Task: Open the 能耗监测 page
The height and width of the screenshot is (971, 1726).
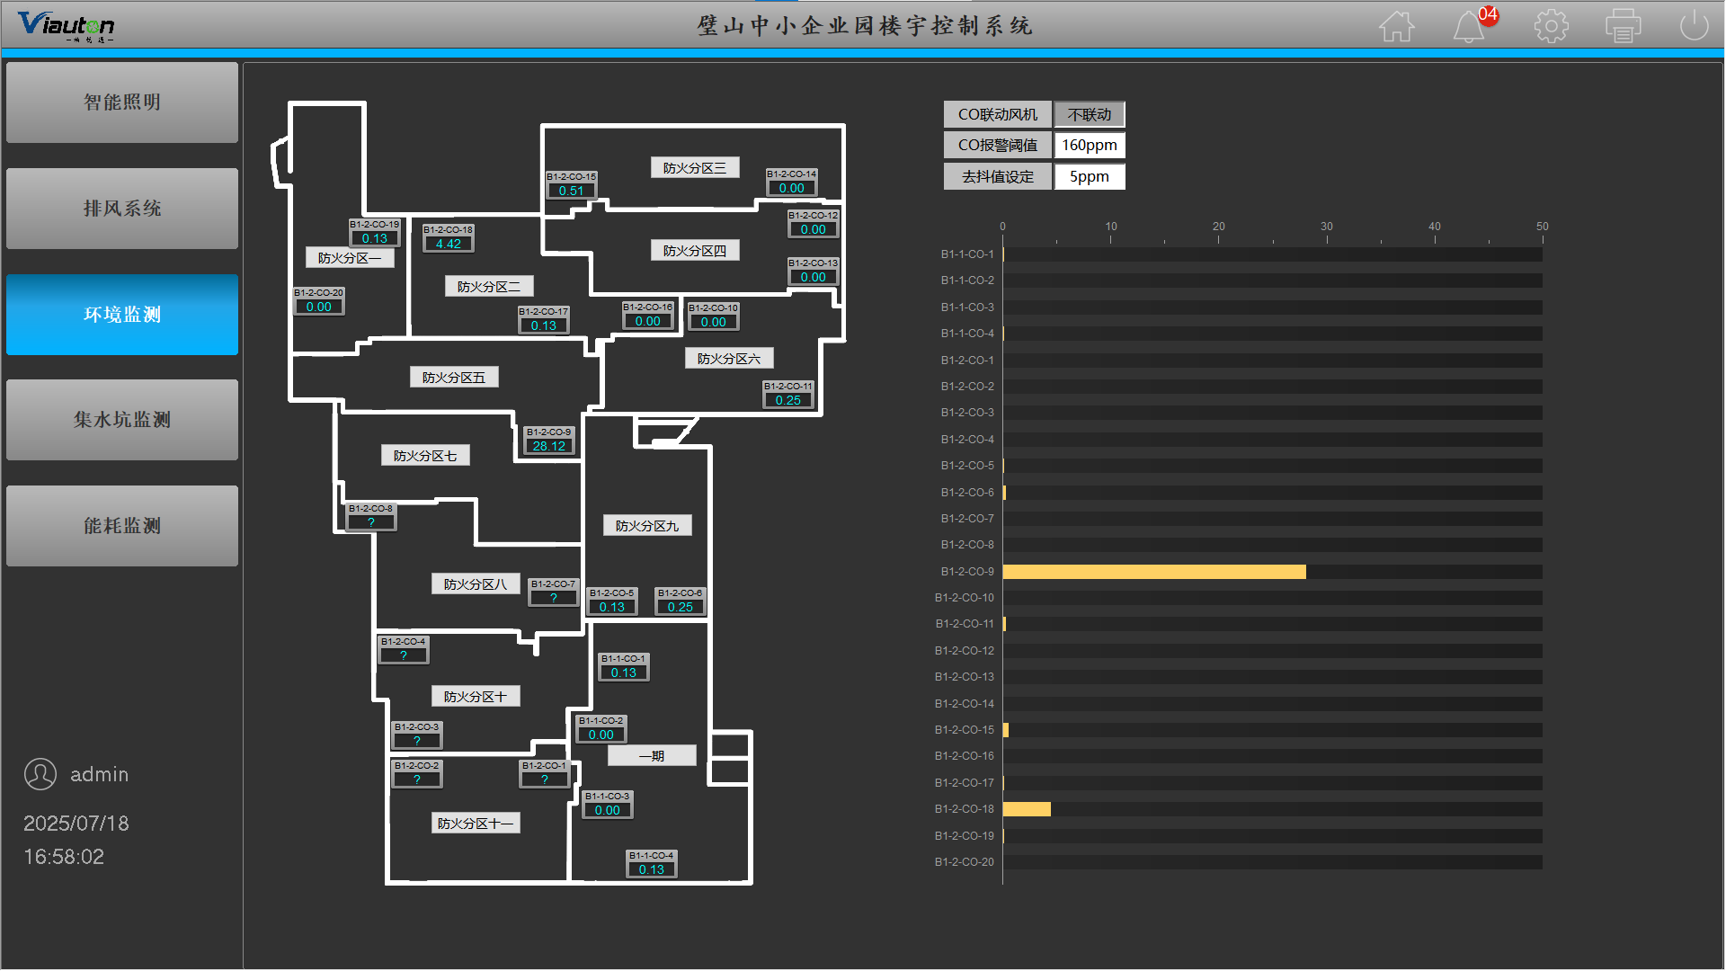Action: (122, 526)
